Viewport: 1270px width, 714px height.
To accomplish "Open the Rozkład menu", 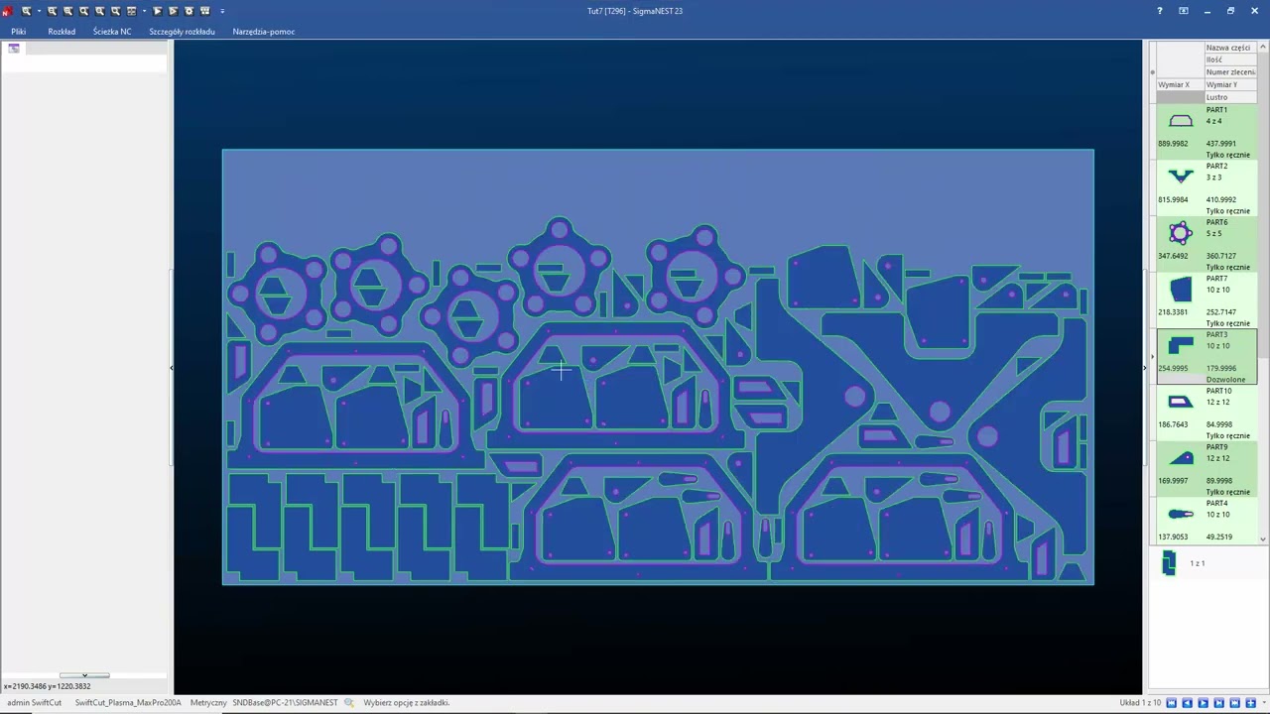I will (62, 32).
